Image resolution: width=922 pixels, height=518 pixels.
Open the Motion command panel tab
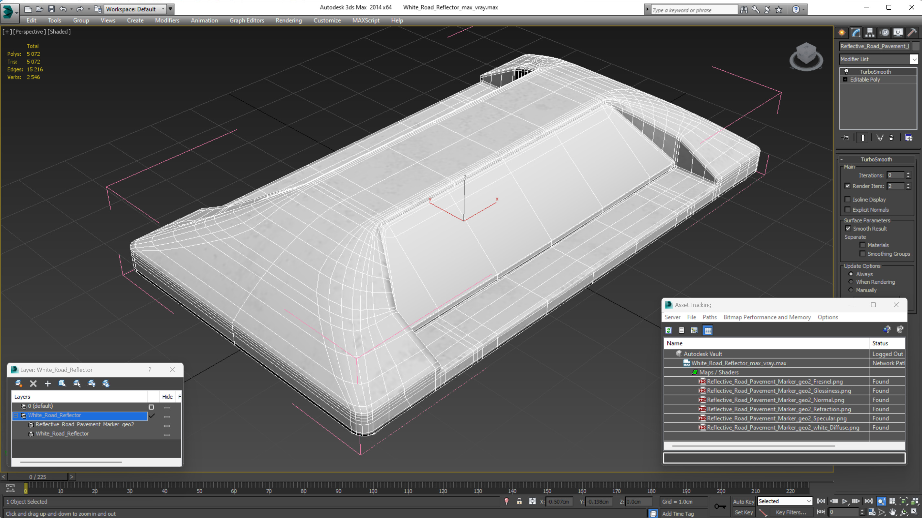point(885,33)
